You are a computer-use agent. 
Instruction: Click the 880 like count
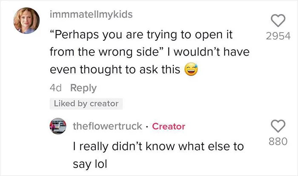click(278, 142)
